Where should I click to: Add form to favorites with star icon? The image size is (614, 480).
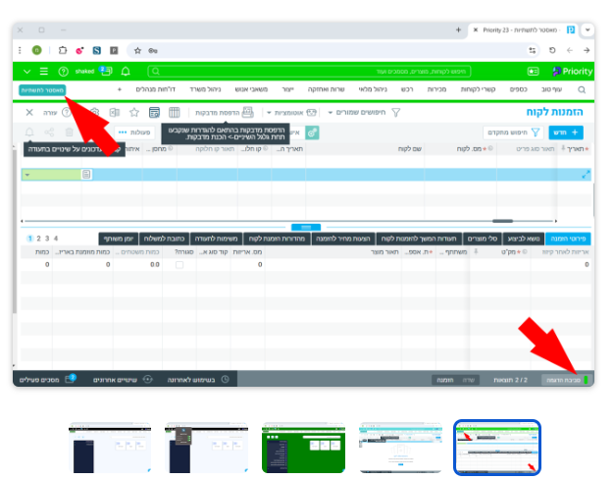tap(134, 113)
